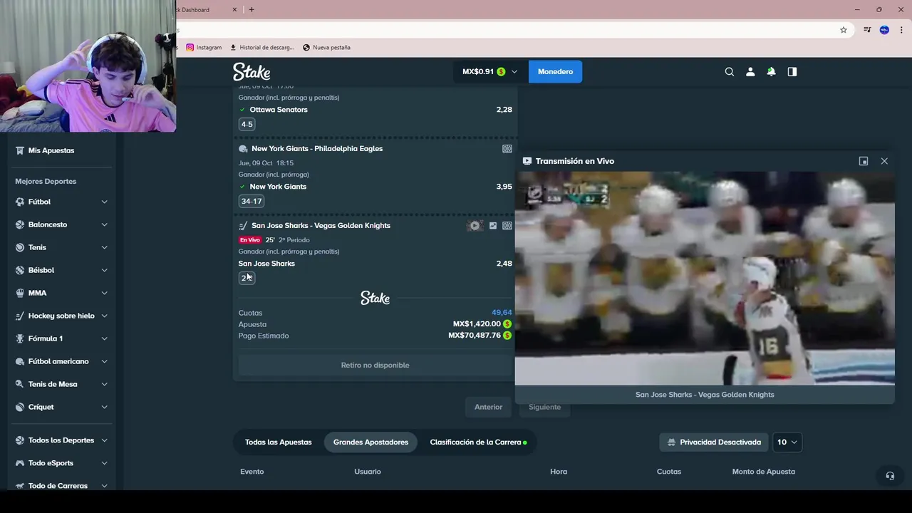Open the Historial de descargas bookmark
This screenshot has height=513, width=912.
pyautogui.click(x=261, y=47)
